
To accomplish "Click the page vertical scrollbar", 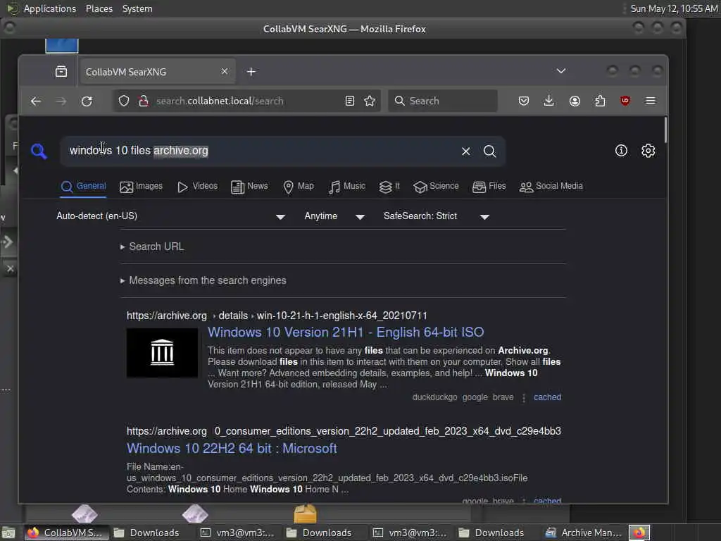I will pyautogui.click(x=665, y=130).
